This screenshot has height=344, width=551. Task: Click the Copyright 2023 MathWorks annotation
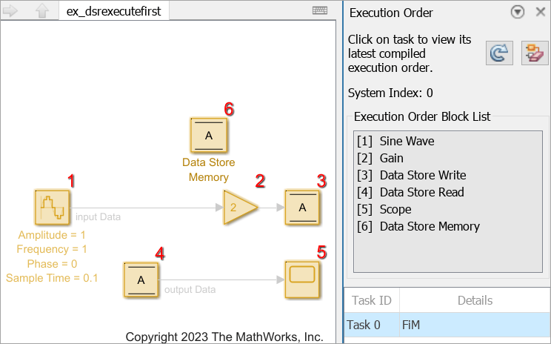click(x=224, y=337)
